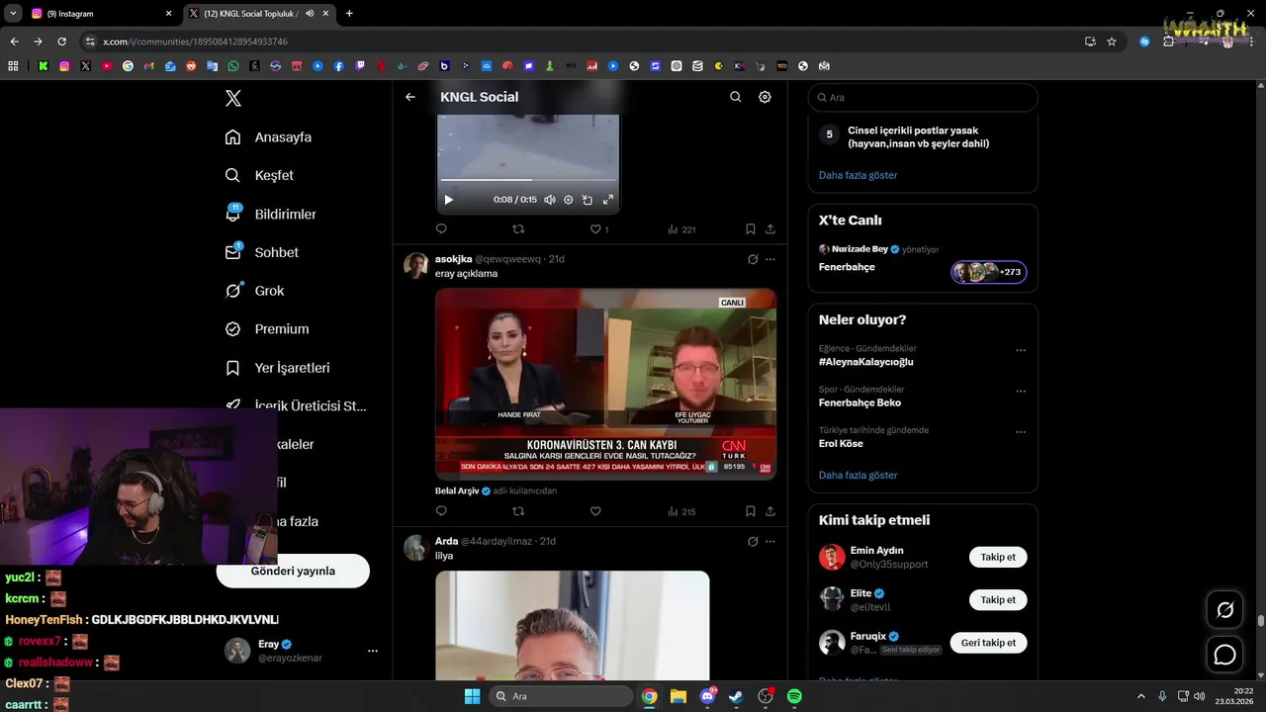The image size is (1266, 712).
Task: Bookmark this page with the address bar star
Action: pyautogui.click(x=1112, y=42)
